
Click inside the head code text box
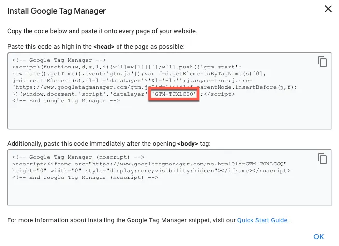tap(169, 116)
